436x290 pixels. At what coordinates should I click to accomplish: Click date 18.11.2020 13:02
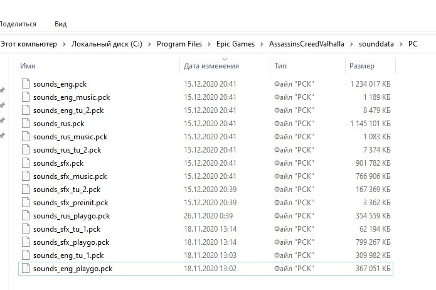coord(210,268)
